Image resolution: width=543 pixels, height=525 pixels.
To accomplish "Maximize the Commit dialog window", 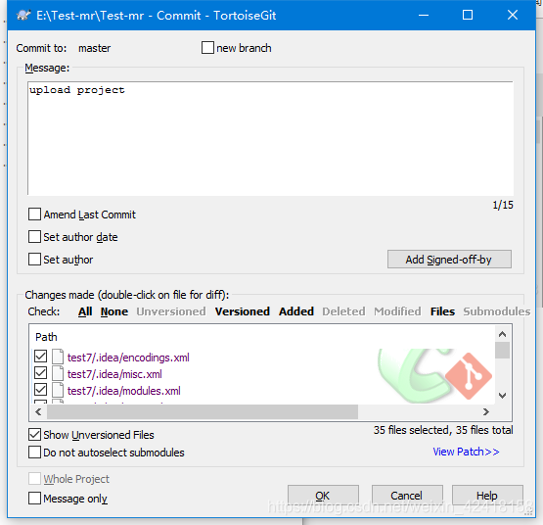I will [x=468, y=15].
